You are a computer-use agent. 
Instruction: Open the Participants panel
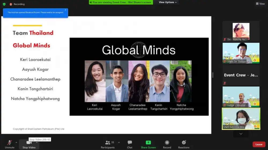coord(108,144)
